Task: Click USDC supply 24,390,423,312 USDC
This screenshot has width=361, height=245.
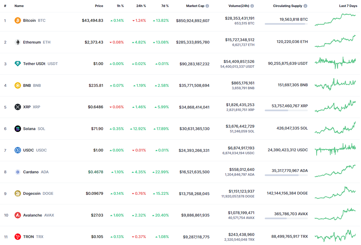Action: point(288,150)
